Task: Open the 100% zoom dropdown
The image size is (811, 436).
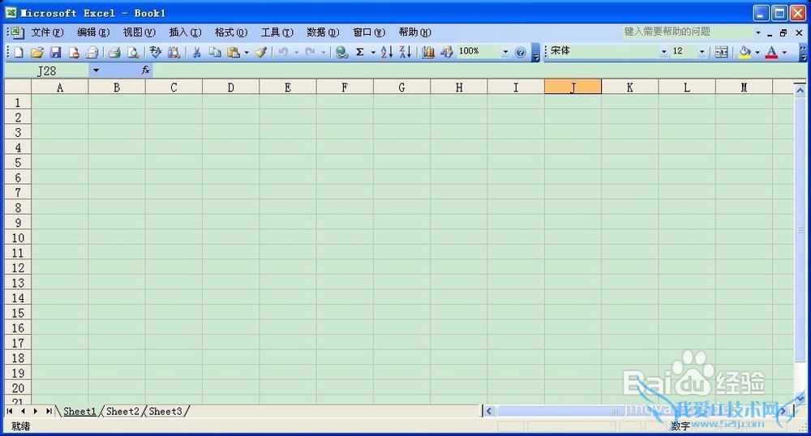Action: (x=505, y=52)
